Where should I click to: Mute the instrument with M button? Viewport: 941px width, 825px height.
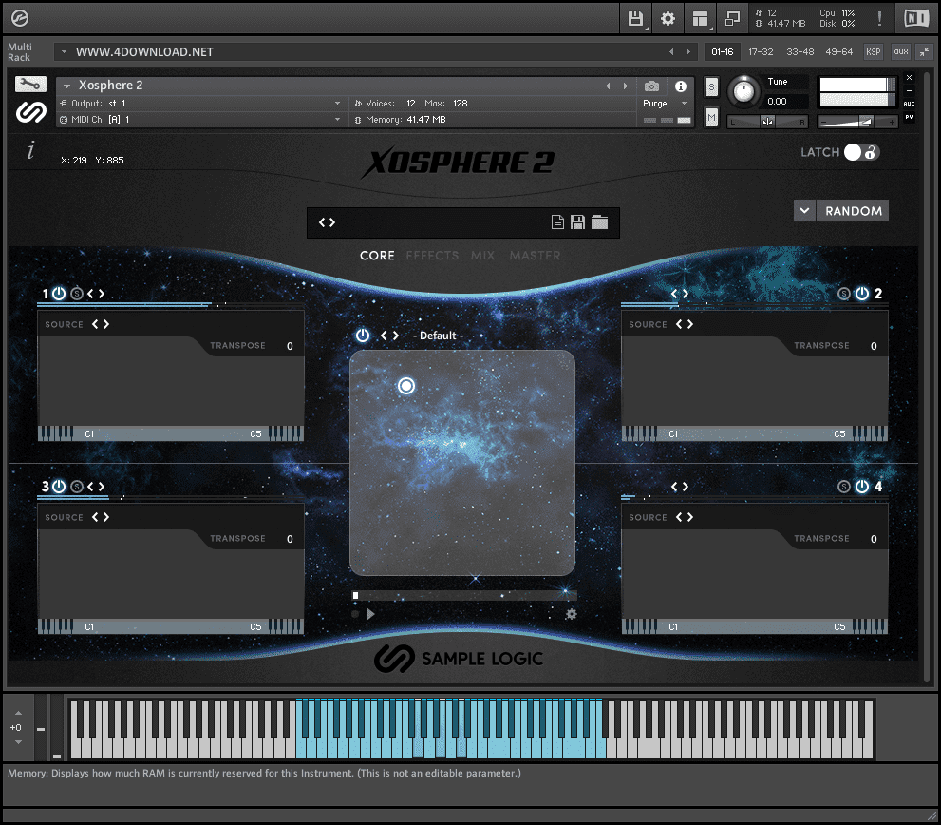pyautogui.click(x=711, y=117)
